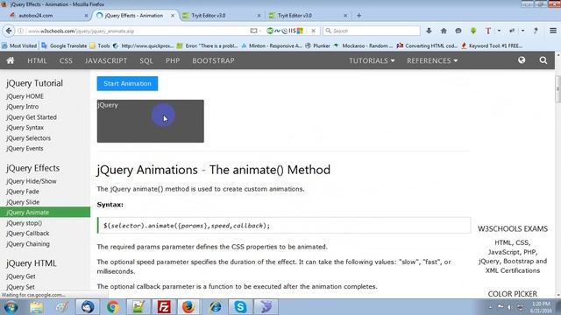Open the Firefox downloads arrow
Image resolution: width=561 pixels, height=315 pixels.
pos(429,31)
